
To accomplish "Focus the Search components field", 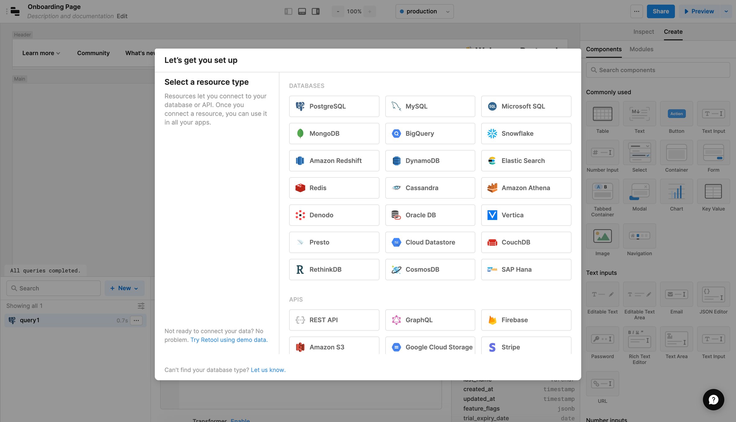I will pos(658,70).
